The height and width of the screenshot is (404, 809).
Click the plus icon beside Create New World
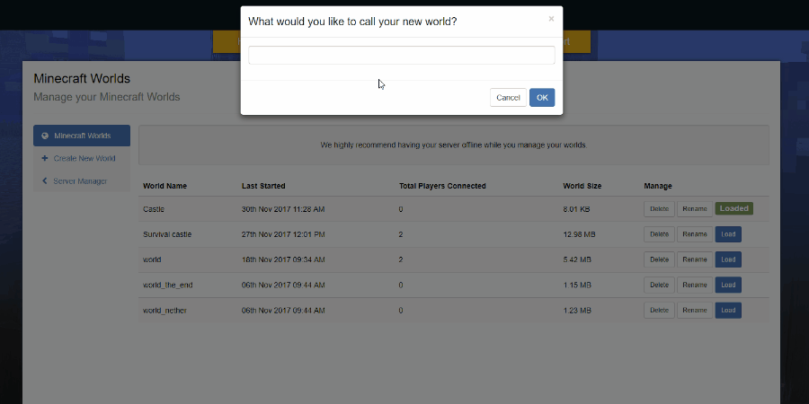click(x=44, y=158)
